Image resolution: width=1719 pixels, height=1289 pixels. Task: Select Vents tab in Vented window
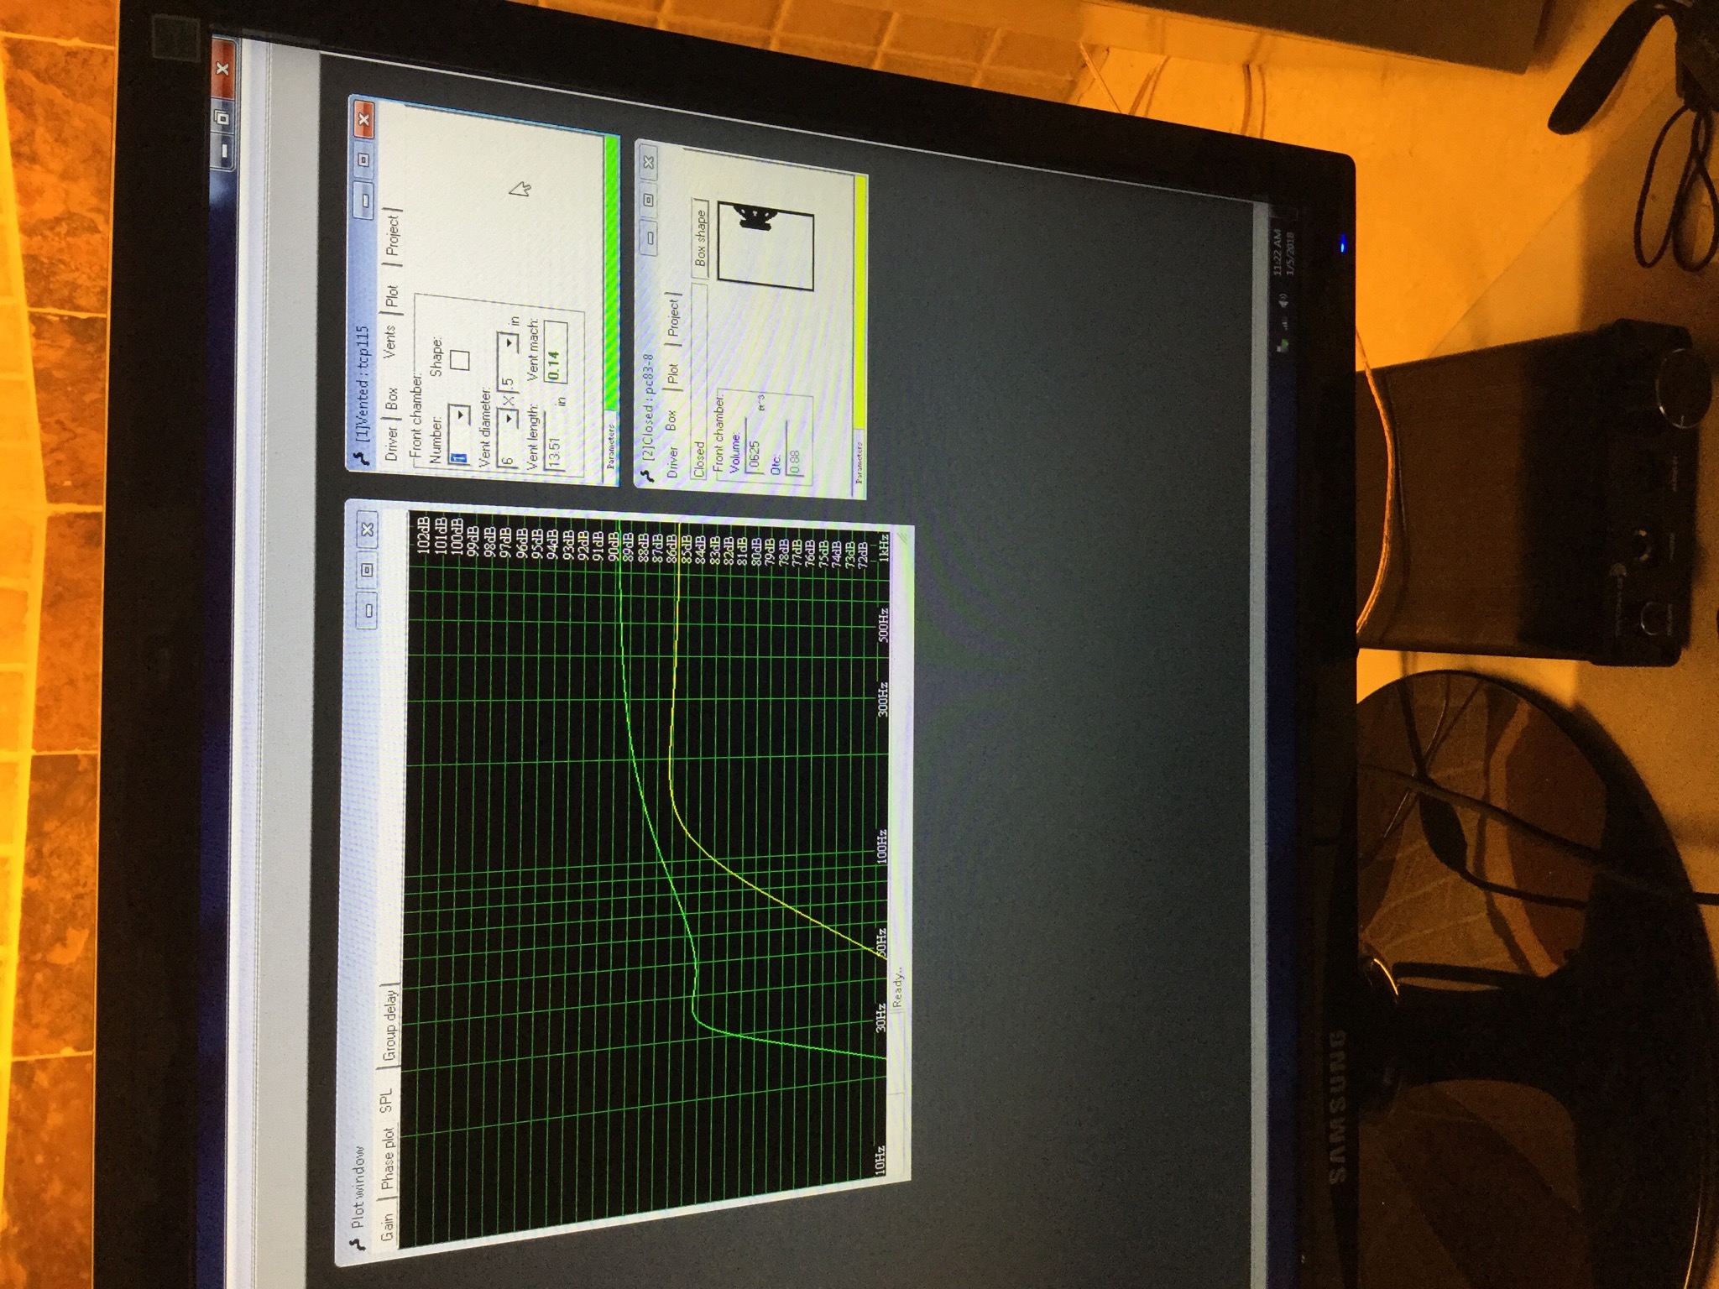(389, 341)
